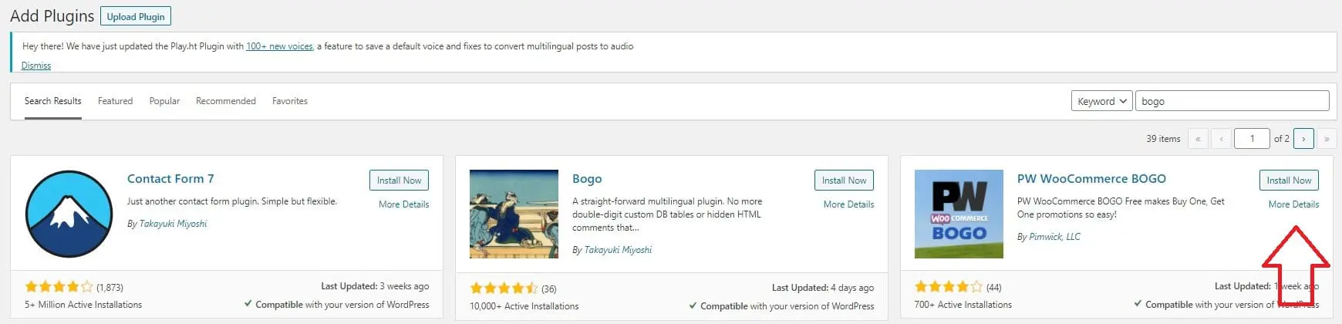1342x324 pixels.
Task: Click the current page number field
Action: (1251, 139)
